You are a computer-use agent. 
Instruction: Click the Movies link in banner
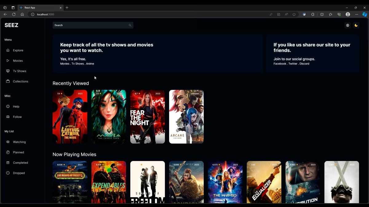[x=65, y=64]
